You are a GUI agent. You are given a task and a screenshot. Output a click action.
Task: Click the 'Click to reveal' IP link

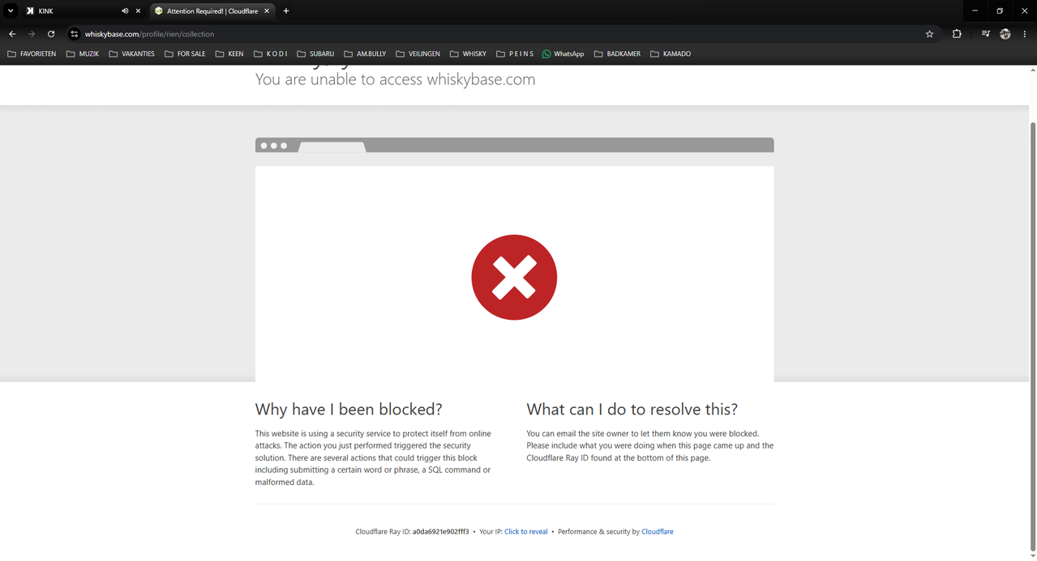pos(526,532)
